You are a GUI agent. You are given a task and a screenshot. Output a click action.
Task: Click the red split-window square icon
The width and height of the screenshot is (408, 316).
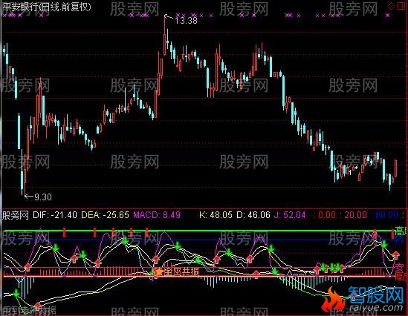click(x=401, y=6)
